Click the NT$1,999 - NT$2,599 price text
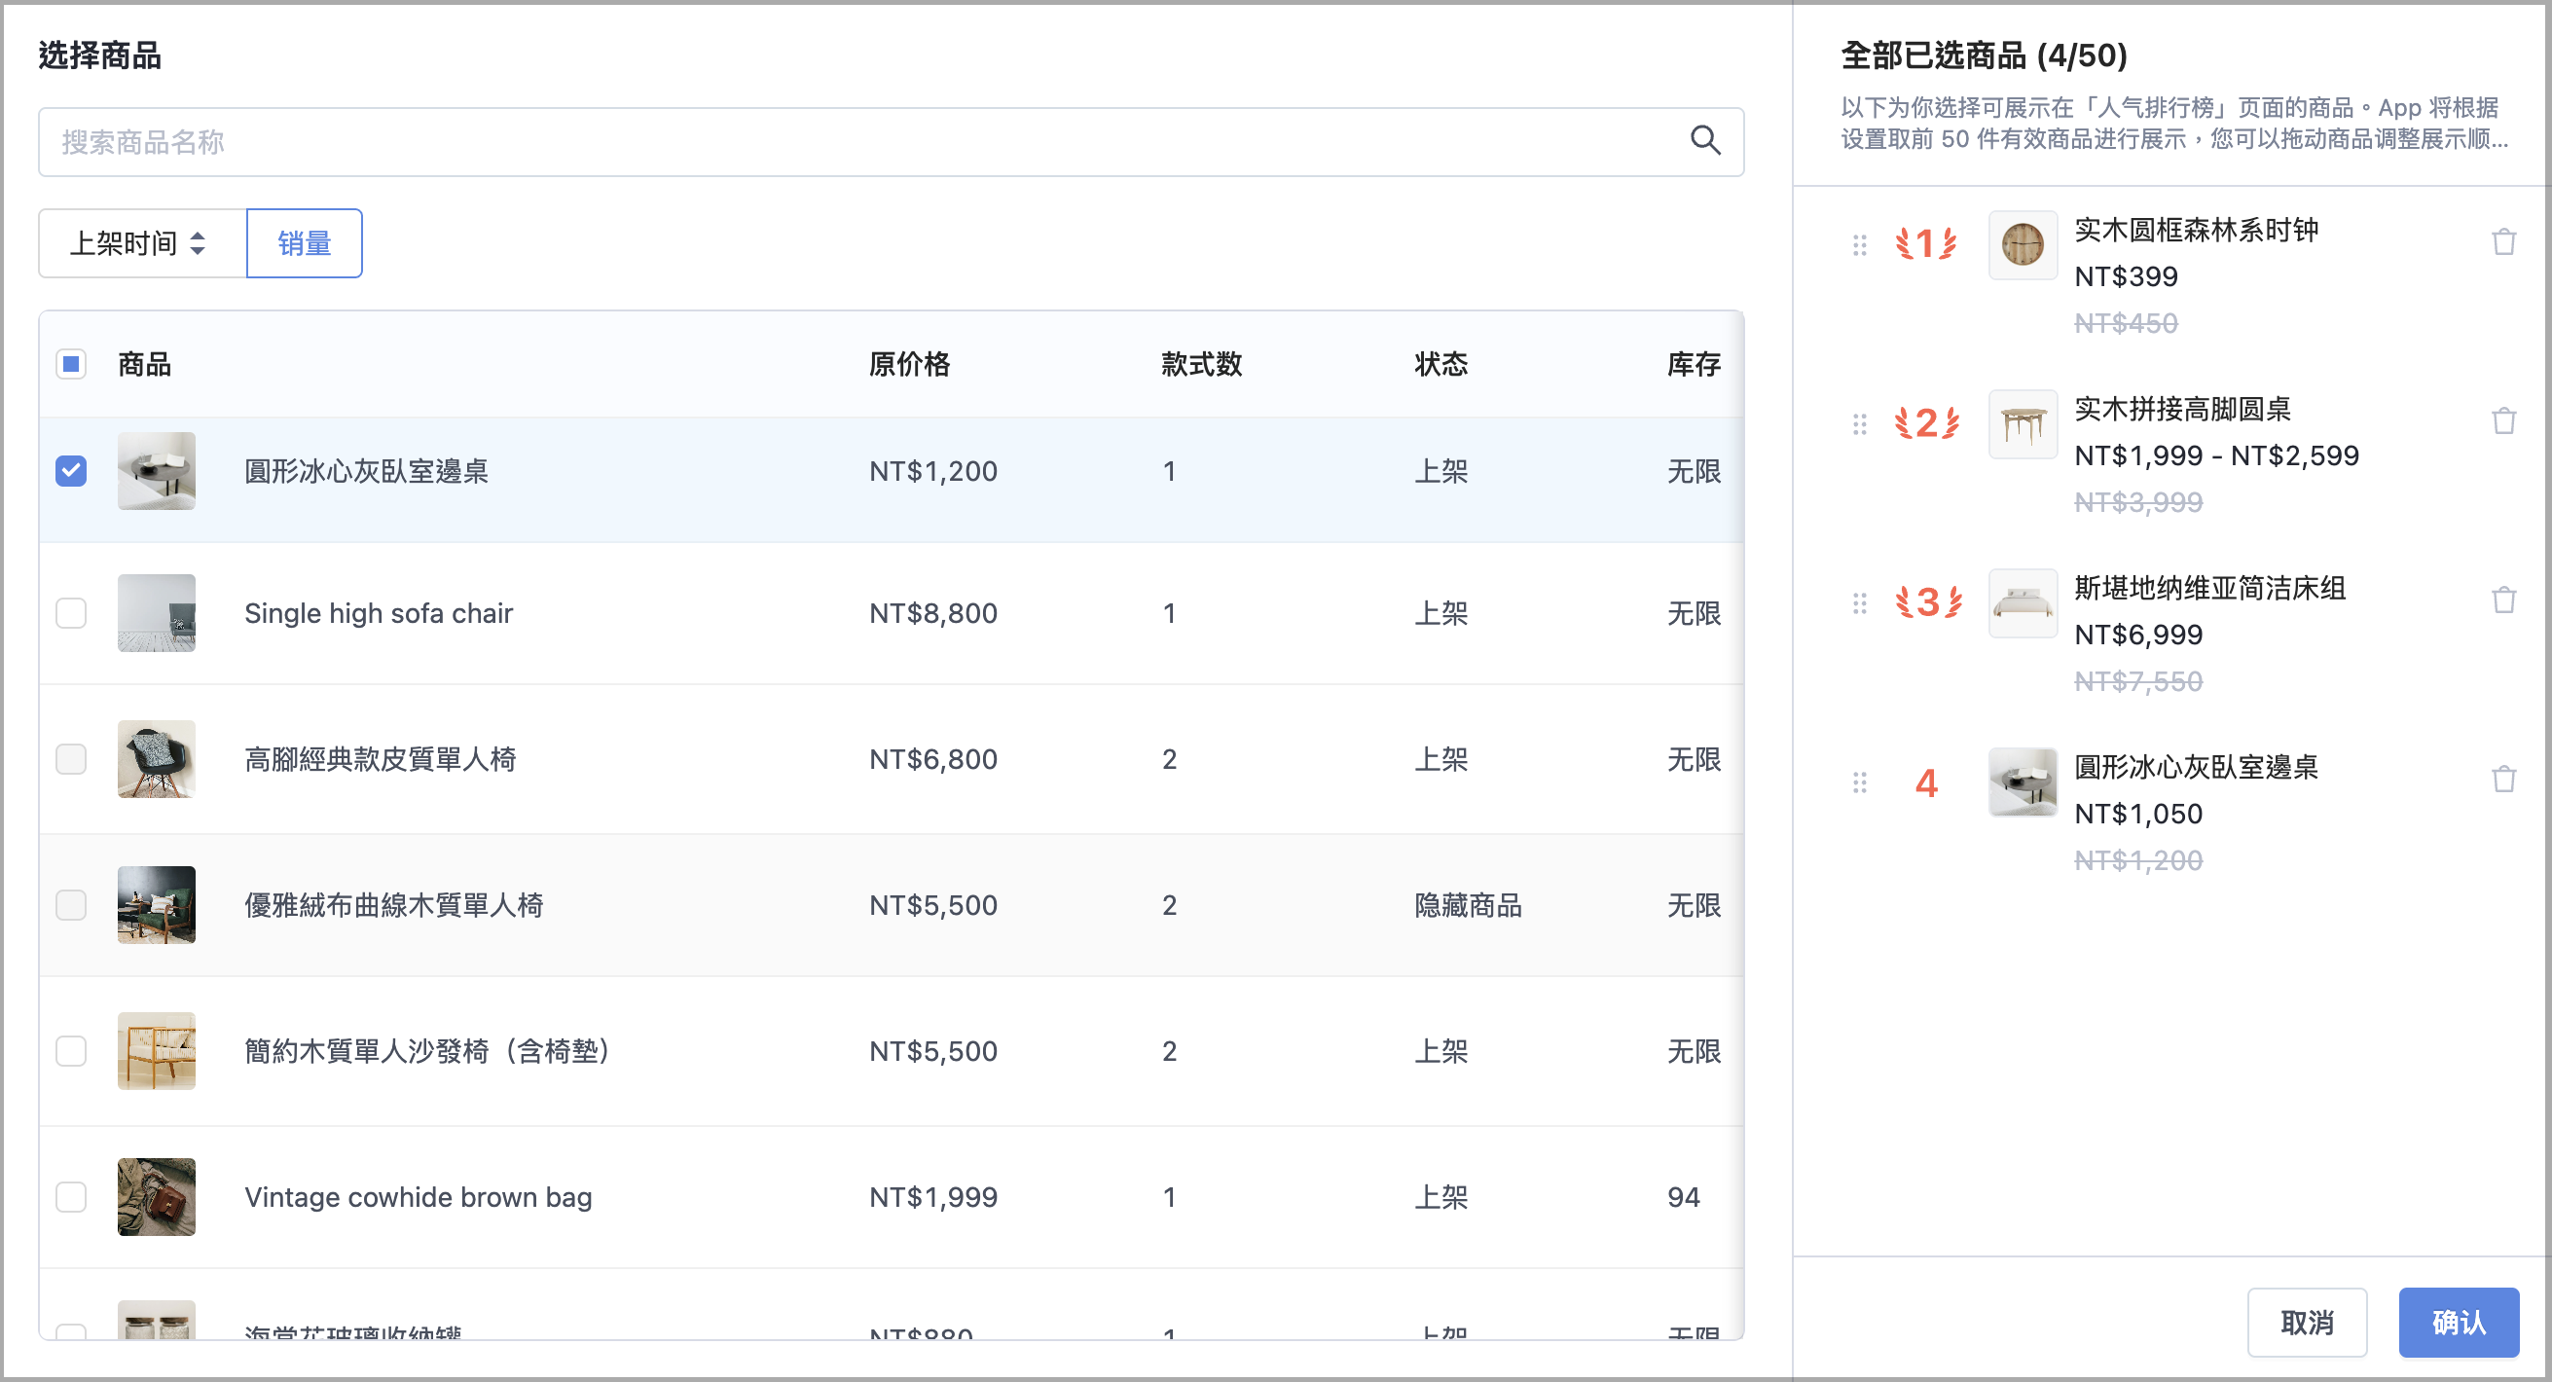The width and height of the screenshot is (2552, 1382). point(2216,455)
